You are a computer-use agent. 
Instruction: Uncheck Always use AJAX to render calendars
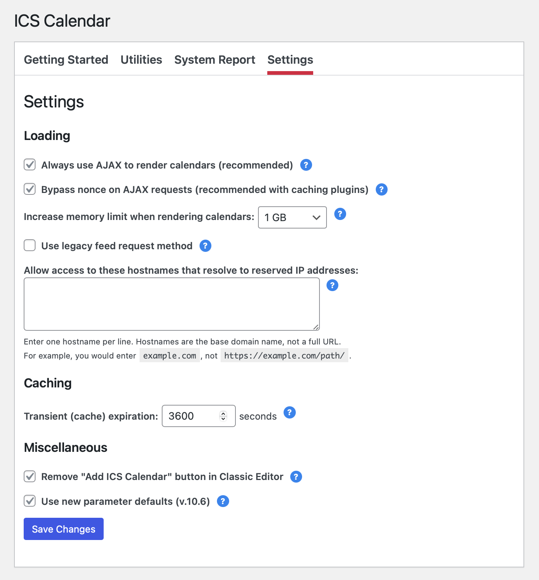click(x=30, y=164)
